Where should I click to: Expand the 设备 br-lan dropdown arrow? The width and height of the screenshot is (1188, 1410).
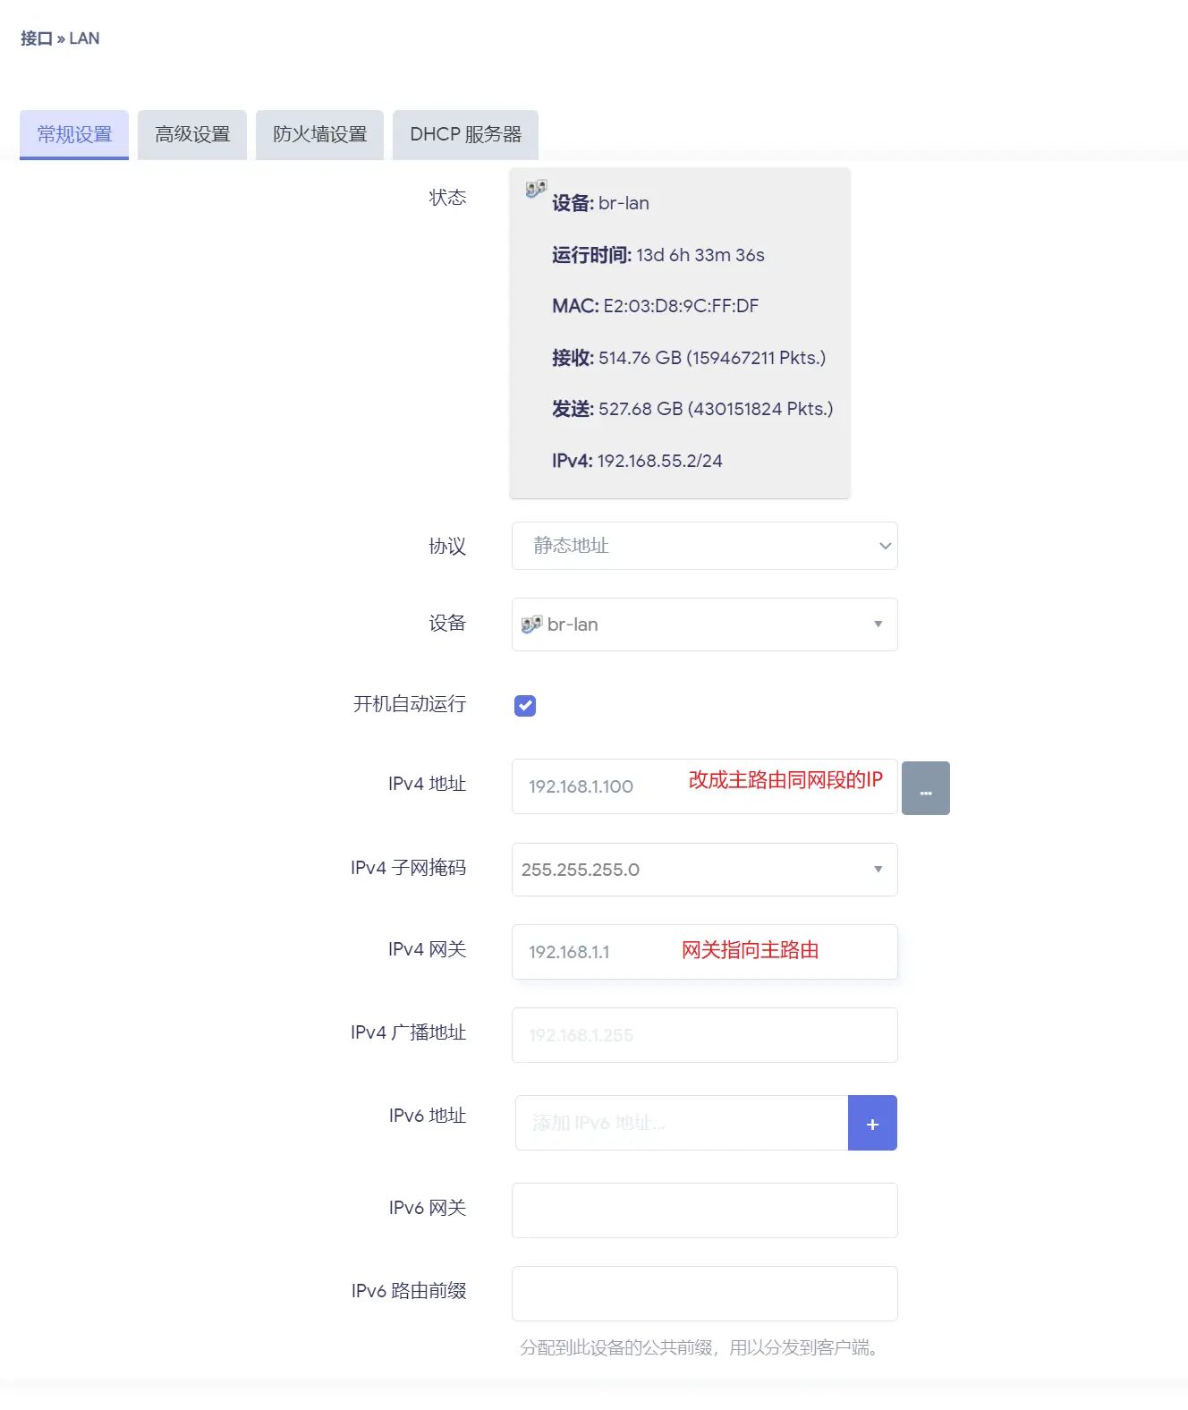878,624
